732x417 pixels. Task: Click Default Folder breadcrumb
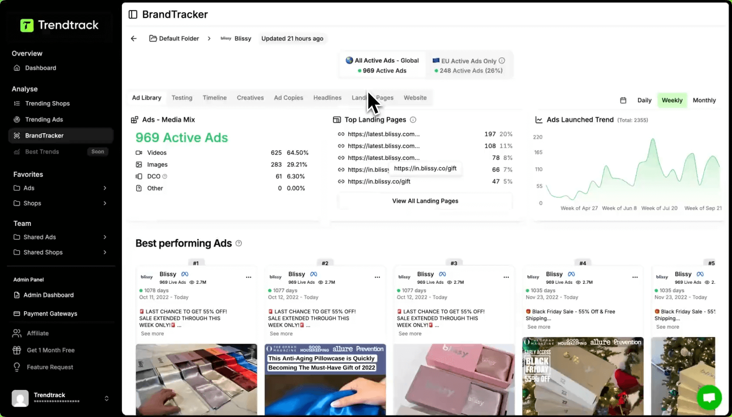coord(174,38)
